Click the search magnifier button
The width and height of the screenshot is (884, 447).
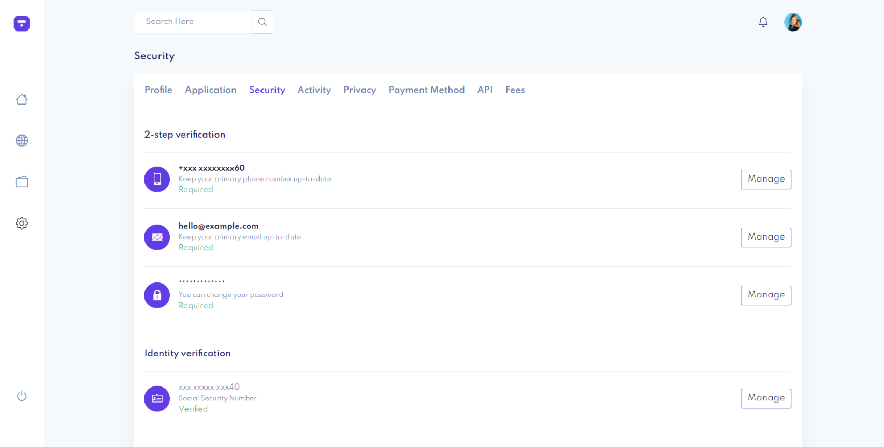click(x=263, y=22)
